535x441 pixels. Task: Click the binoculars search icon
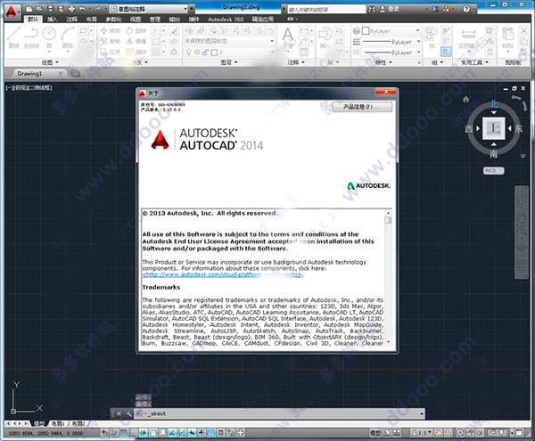tap(372, 9)
